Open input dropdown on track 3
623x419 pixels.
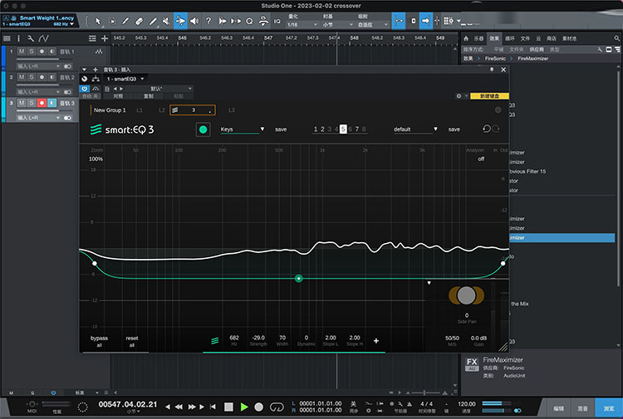[x=38, y=118]
